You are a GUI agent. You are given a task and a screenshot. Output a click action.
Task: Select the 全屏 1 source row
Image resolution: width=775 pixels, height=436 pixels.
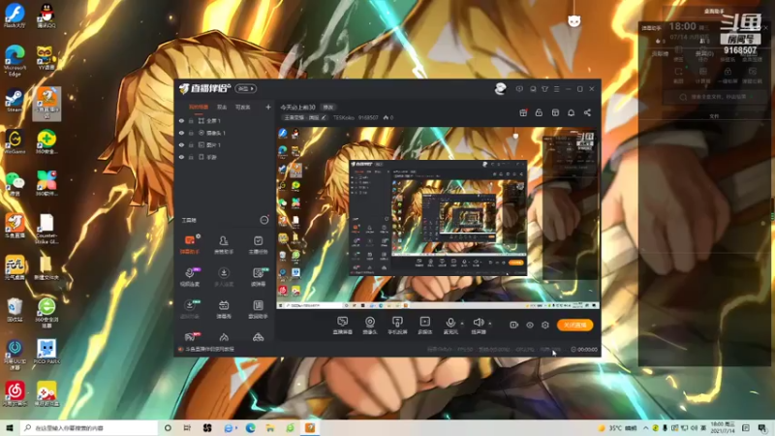[x=225, y=120]
